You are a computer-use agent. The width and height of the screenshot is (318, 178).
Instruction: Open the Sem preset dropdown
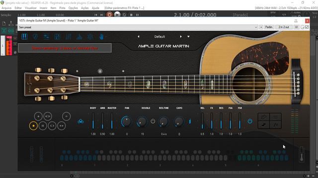pos(138,27)
